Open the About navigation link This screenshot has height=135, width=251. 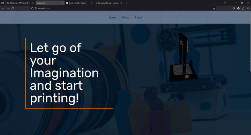click(138, 17)
